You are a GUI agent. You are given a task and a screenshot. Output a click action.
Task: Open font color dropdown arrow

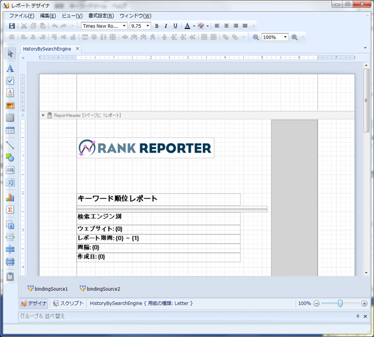tap(194, 26)
